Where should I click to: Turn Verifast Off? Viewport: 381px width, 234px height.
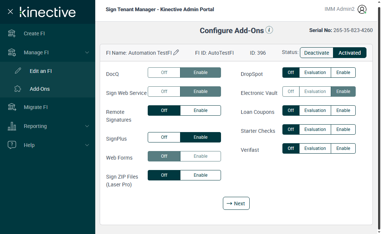click(x=291, y=148)
